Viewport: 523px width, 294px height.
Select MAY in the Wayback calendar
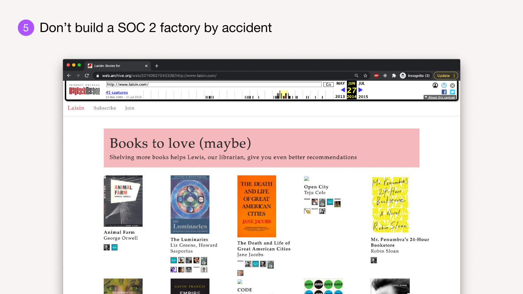pos(341,84)
